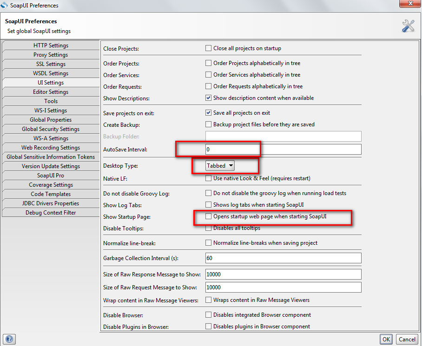The width and height of the screenshot is (422, 346).
Task: Check Disables plugins in Browser component
Action: click(x=208, y=326)
